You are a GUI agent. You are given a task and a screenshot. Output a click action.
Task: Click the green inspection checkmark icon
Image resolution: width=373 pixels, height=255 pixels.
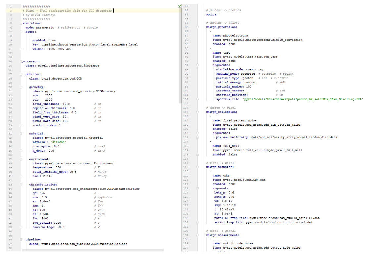coord(180,6)
